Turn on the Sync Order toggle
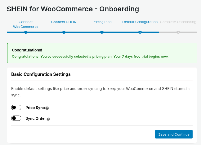 [x=16, y=118]
